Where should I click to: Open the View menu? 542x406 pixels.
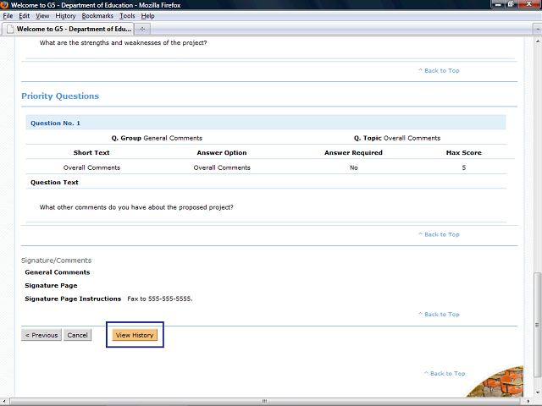[42, 16]
